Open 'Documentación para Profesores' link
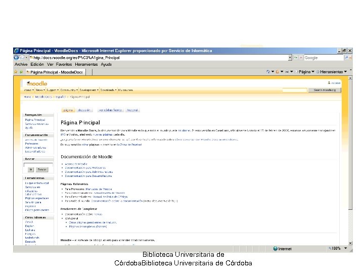Viewport: 364px width, 273px height. 85,168
